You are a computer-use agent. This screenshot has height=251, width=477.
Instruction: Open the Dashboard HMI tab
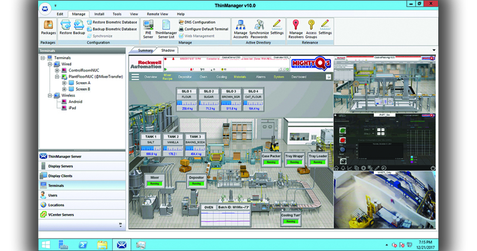299,77
